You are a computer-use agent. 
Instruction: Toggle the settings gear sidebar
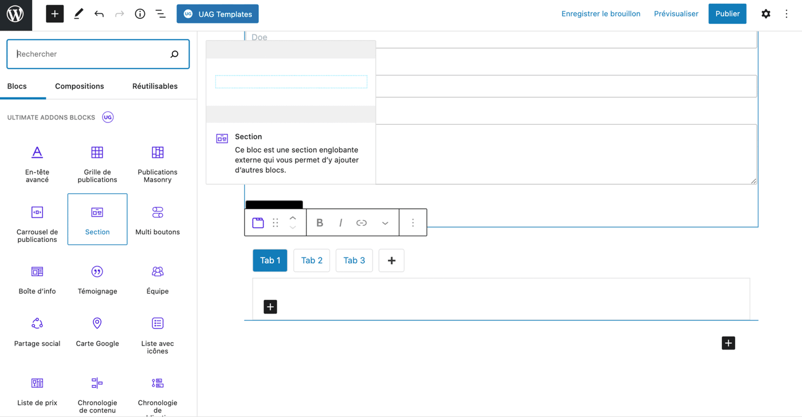point(766,14)
